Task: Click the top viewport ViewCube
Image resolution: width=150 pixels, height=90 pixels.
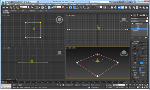Action: (59, 20)
